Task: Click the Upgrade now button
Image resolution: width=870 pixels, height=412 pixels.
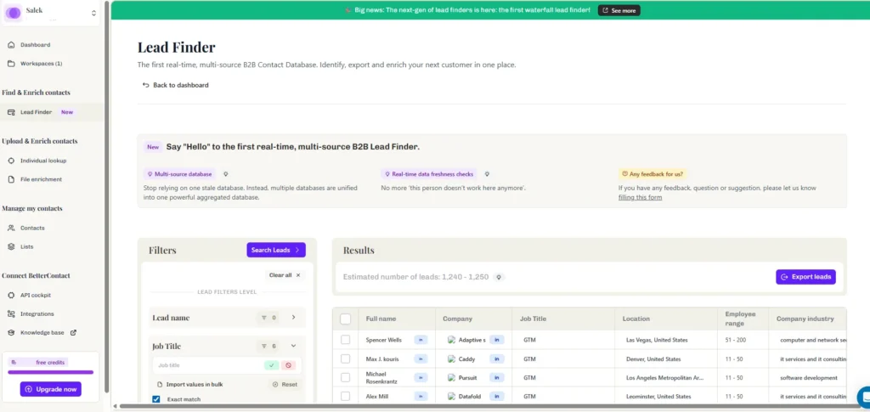Action: tap(51, 389)
